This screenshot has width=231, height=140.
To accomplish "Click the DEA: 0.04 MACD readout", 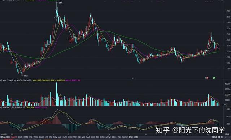I will tap(30, 108).
